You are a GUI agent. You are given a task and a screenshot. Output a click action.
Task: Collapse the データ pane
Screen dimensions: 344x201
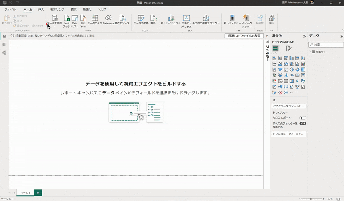click(341, 37)
